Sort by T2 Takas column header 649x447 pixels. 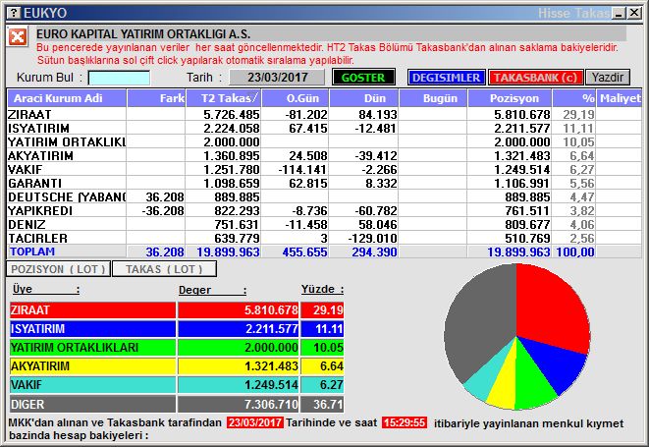click(224, 98)
